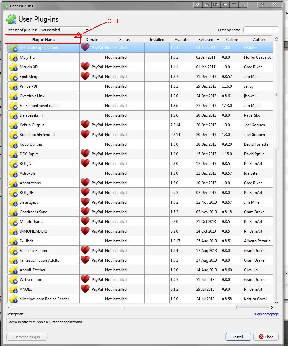This screenshot has height=346, width=288.
Task: Click the plug-in icon next to Prince PDF
Action: [x=14, y=86]
